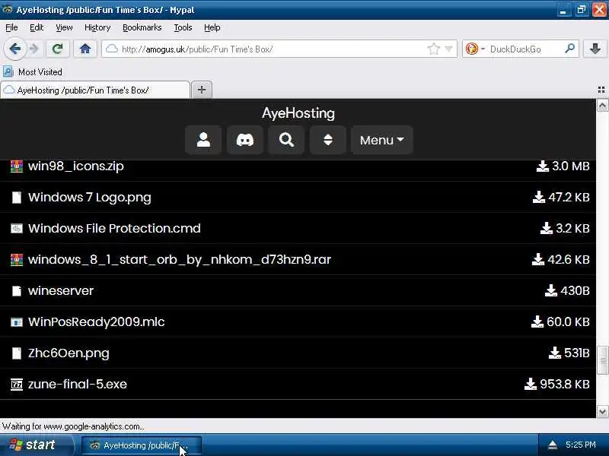Reload the current page
Image resolution: width=609 pixels, height=456 pixels.
[58, 49]
